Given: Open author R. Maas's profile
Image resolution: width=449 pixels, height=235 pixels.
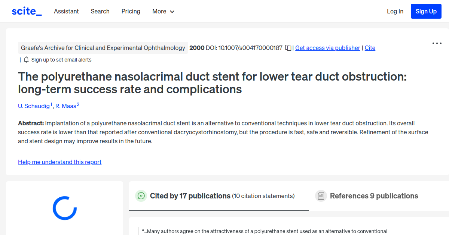Looking at the screenshot, I should click(66, 106).
